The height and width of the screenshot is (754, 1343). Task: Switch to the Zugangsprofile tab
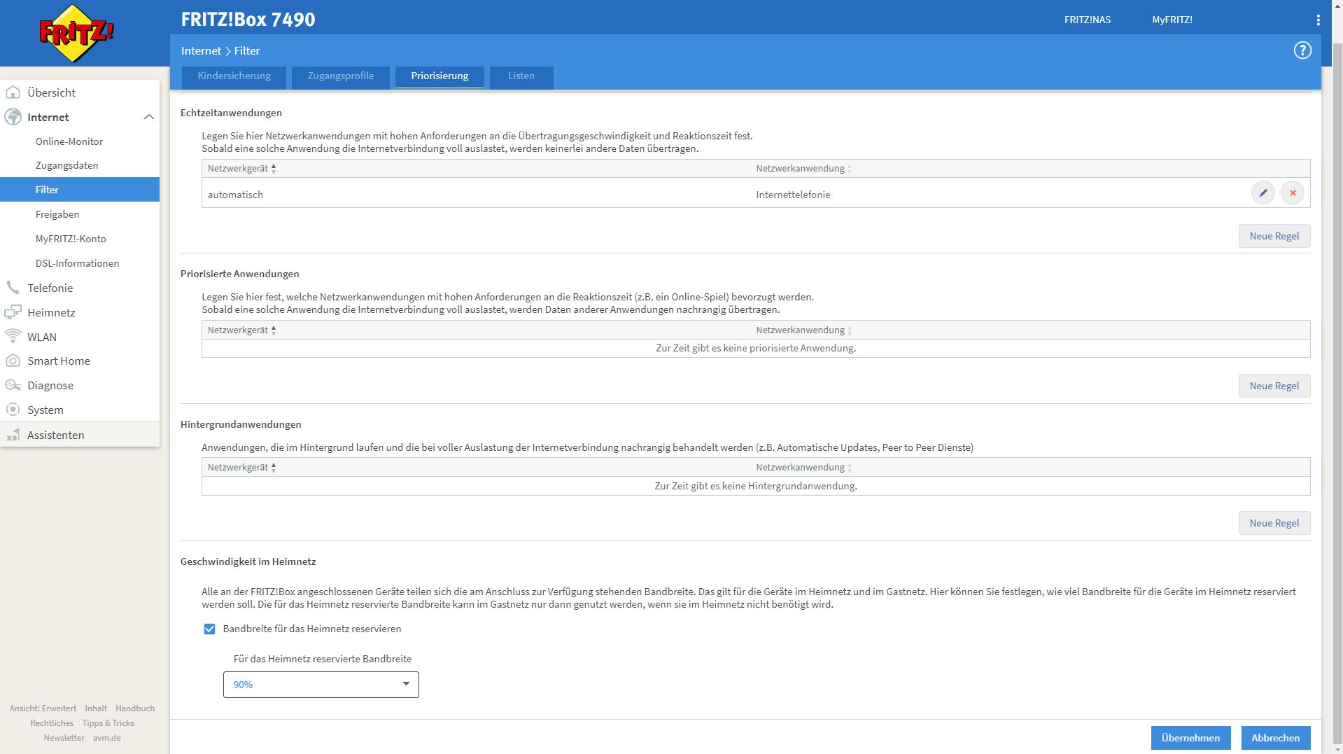tap(340, 76)
